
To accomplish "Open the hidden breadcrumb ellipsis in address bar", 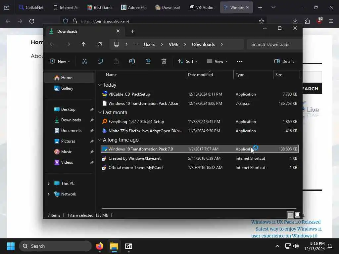I will (x=136, y=44).
